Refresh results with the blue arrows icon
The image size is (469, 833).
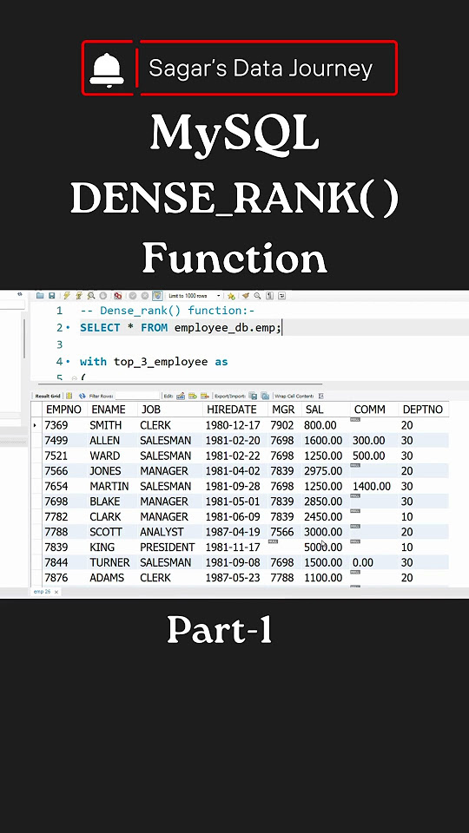pyautogui.click(x=83, y=396)
